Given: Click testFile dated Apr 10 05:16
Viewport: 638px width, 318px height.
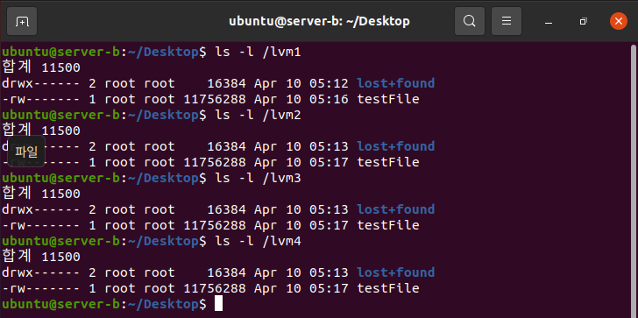Looking at the screenshot, I should click(388, 99).
